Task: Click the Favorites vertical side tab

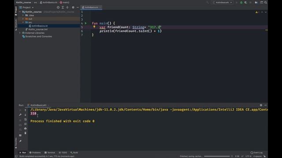Action: [16, 143]
